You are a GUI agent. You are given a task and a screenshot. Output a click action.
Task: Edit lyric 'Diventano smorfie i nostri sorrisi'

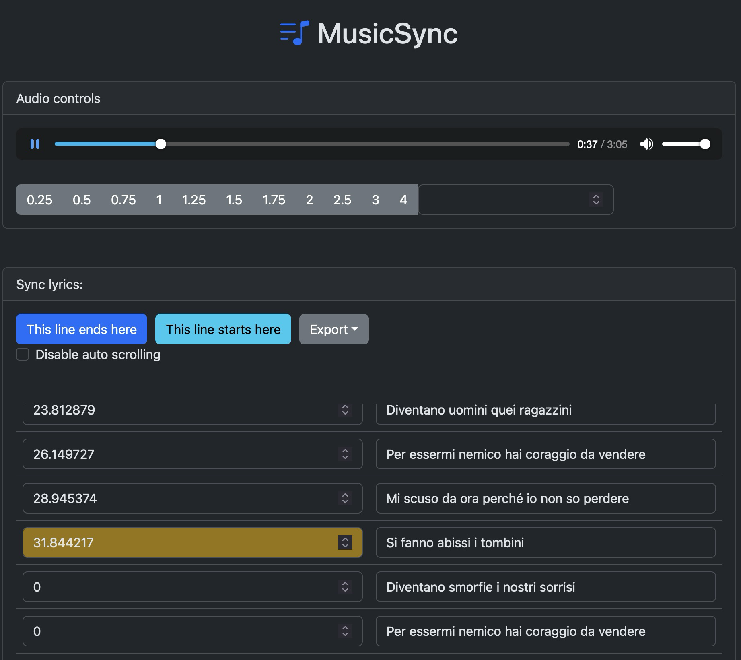click(x=546, y=587)
